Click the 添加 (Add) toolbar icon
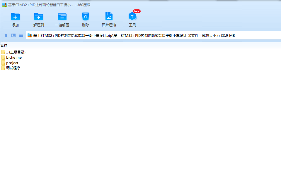The height and width of the screenshot is (170, 281). pos(15,17)
